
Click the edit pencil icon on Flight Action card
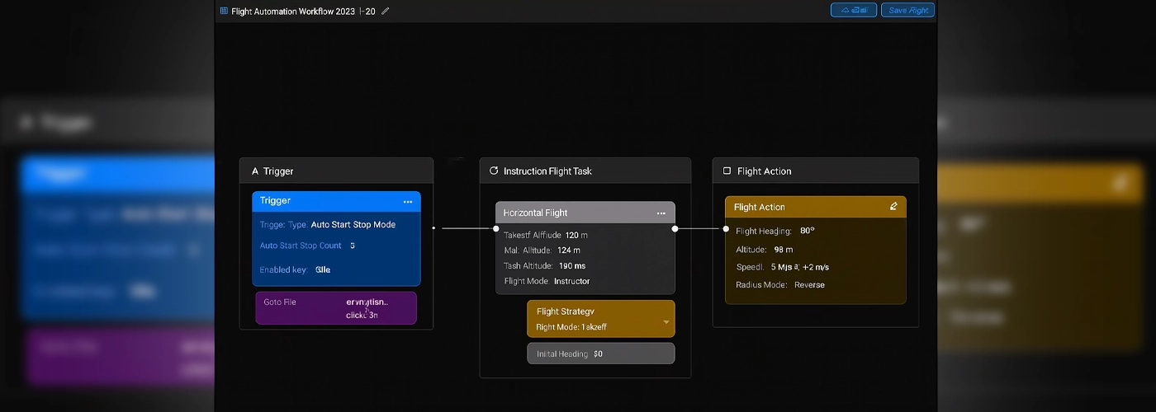[x=893, y=206]
